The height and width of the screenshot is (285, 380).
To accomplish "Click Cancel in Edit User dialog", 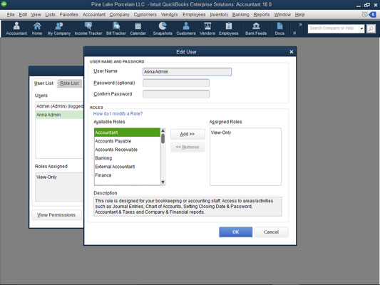I will tap(271, 232).
